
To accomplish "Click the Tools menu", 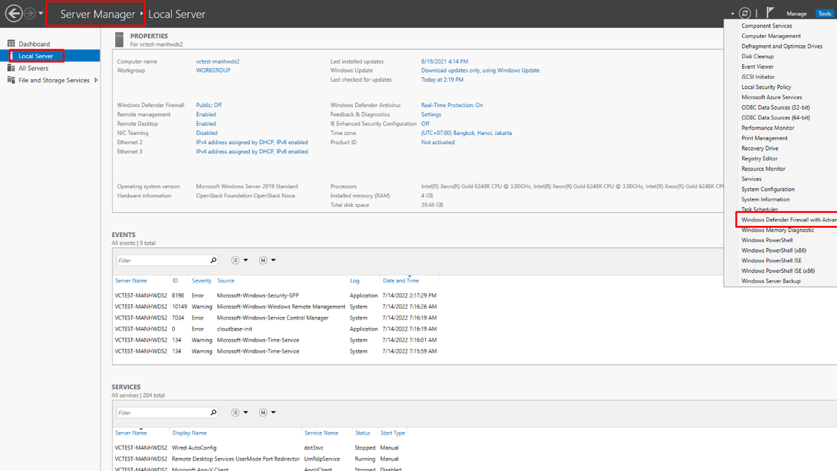I will tap(825, 14).
